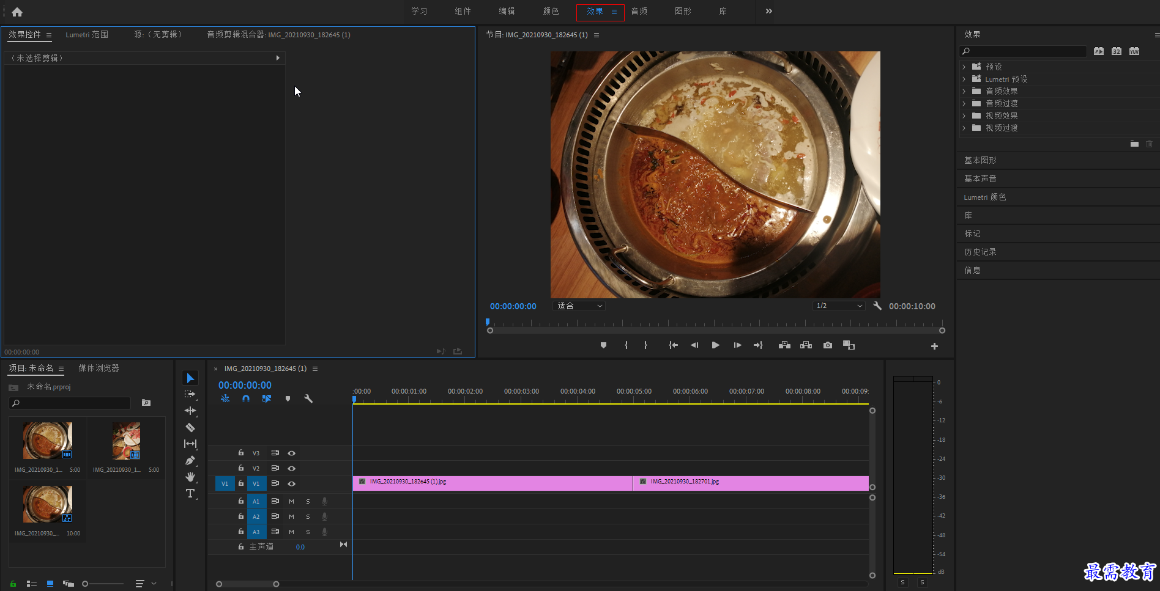Expand the 音频过渡 folder

[x=964, y=103]
